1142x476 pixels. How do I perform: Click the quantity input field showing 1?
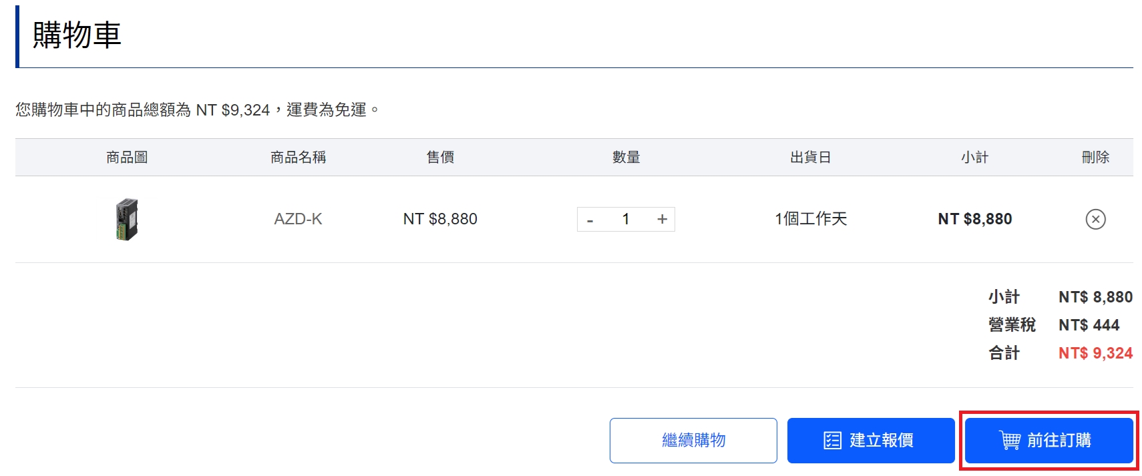[x=626, y=219]
